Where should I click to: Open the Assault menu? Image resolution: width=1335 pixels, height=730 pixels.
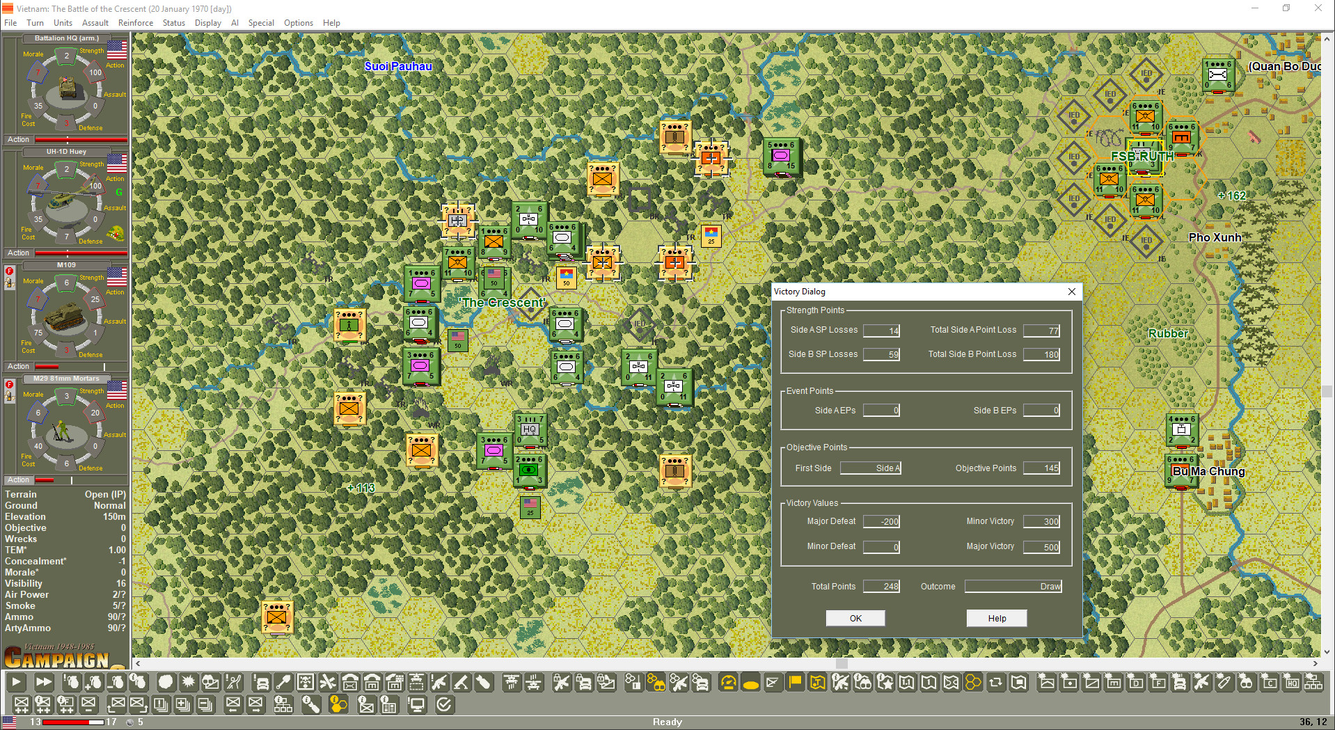95,23
